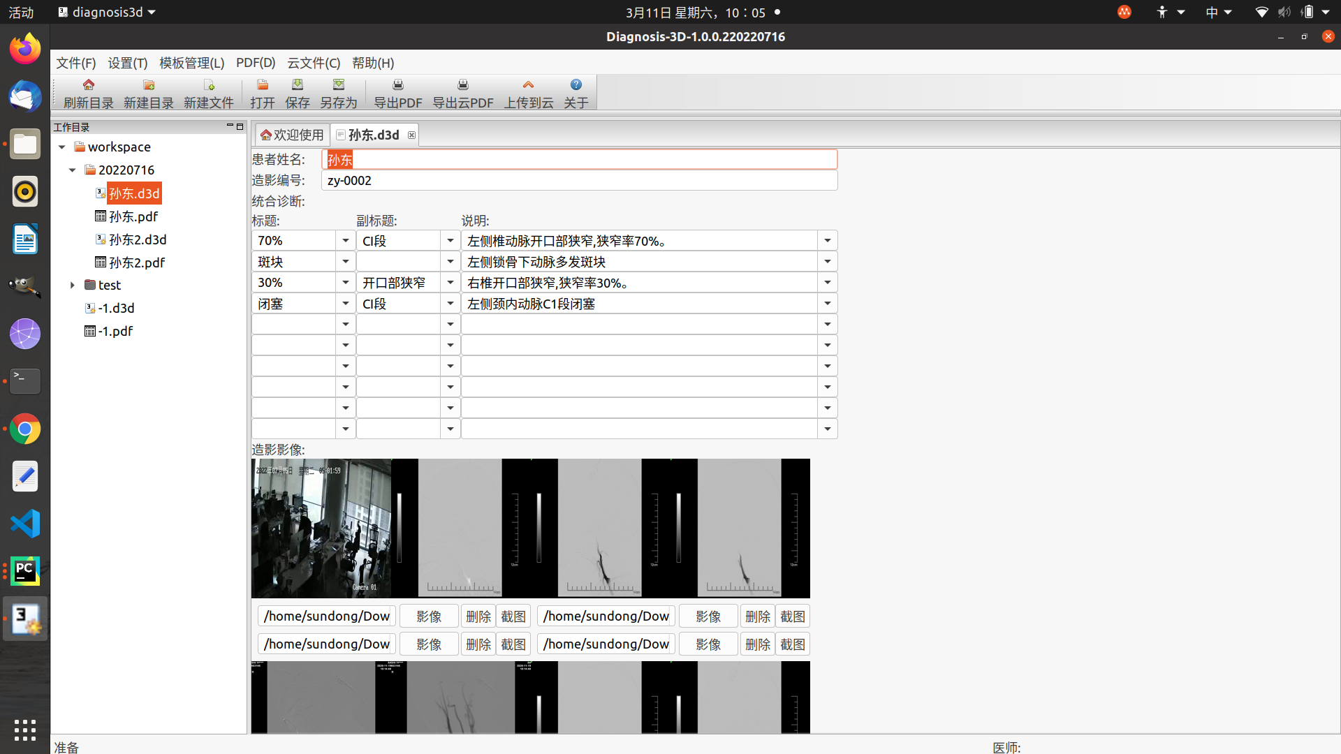Close the 孙东.d3d tab
Viewport: 1341px width, 754px height.
tap(412, 135)
